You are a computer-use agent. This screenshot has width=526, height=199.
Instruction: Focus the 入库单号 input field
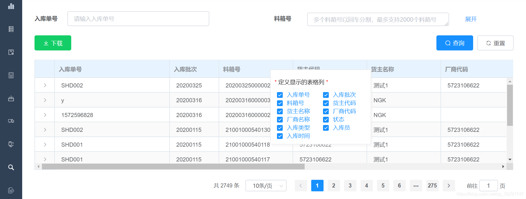click(138, 19)
